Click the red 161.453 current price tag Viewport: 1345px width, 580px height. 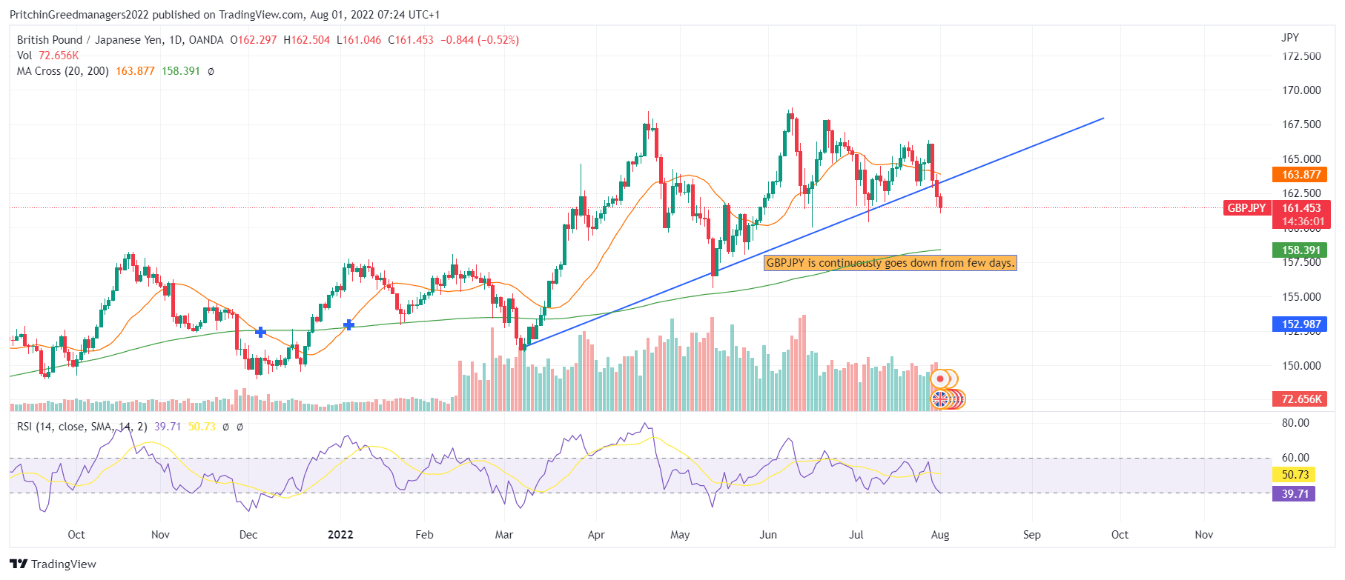pos(1301,208)
